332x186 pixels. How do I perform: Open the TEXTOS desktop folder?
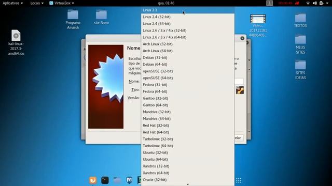[x=300, y=20]
